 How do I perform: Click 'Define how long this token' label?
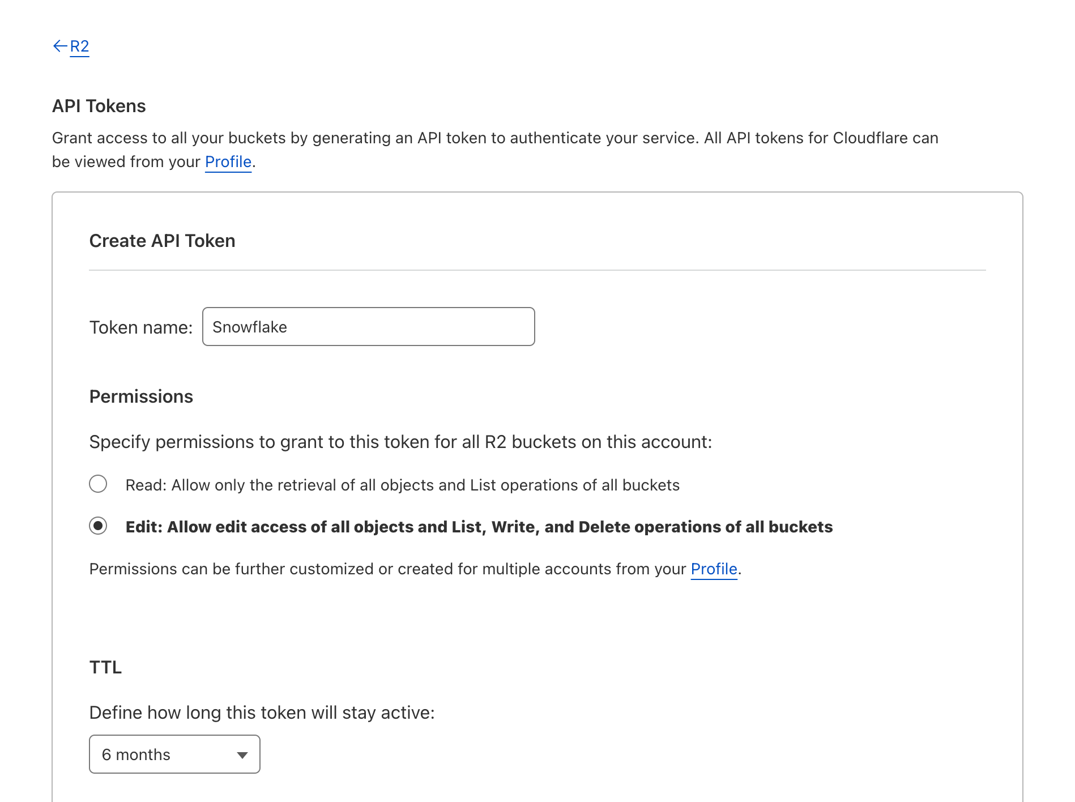point(262,713)
